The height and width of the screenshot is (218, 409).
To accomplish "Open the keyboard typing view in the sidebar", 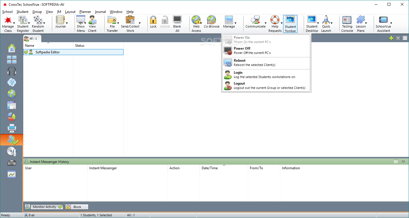I will pyautogui.click(x=12, y=163).
